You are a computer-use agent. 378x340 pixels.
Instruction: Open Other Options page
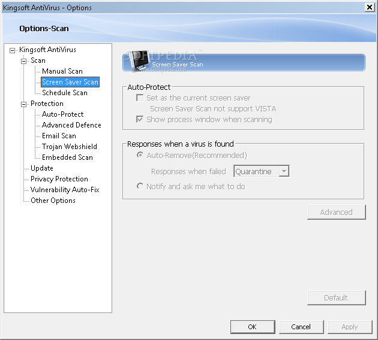click(x=53, y=201)
